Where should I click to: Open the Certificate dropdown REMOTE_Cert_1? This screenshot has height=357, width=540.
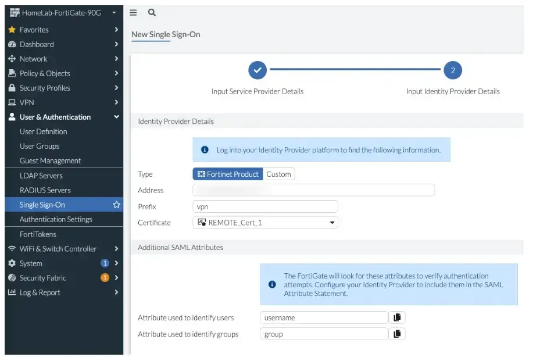(265, 223)
